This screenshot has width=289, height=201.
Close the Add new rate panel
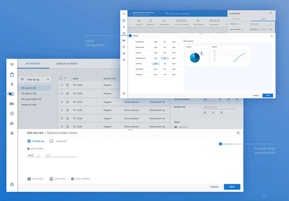pos(238,133)
